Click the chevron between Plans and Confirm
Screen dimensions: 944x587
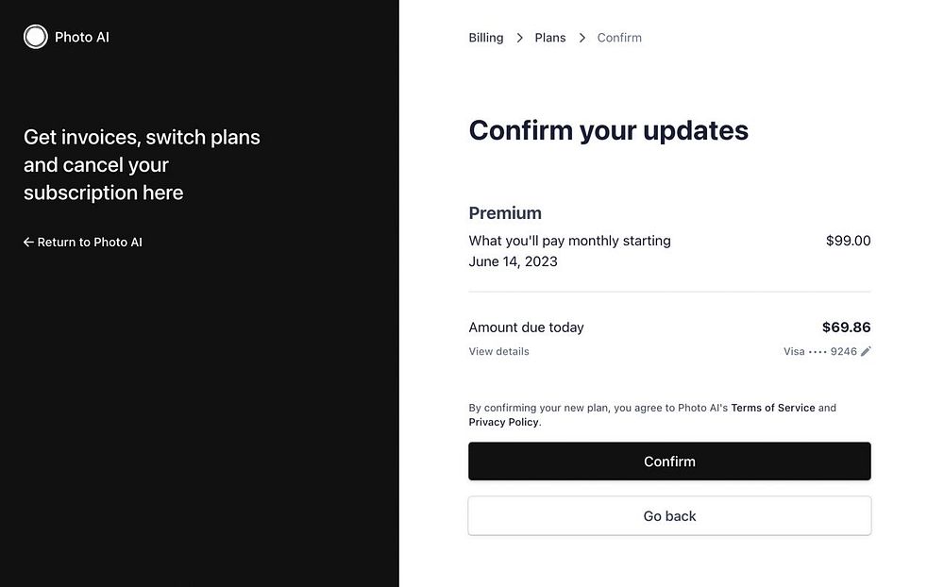click(x=582, y=38)
